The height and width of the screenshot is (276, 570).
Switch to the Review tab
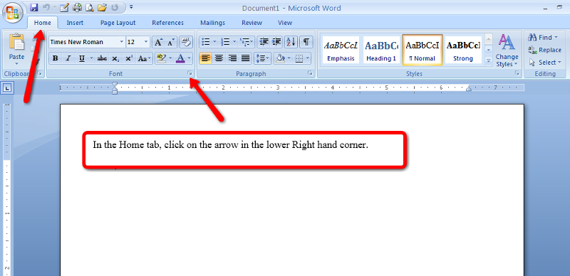252,23
